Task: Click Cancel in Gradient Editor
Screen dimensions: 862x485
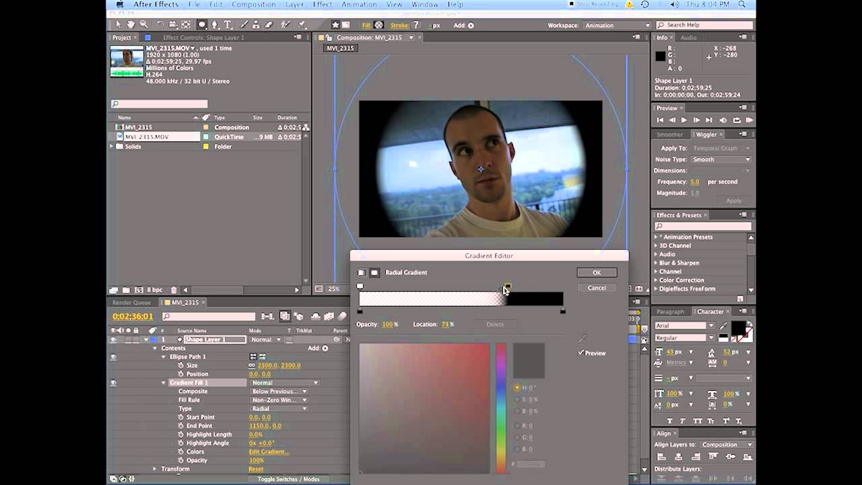Action: (597, 288)
